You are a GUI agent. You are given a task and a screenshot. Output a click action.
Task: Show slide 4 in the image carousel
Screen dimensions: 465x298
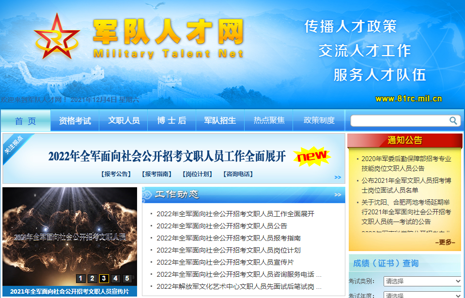click(115, 279)
